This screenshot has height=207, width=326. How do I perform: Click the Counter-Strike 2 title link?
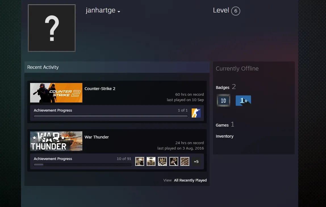coord(100,89)
